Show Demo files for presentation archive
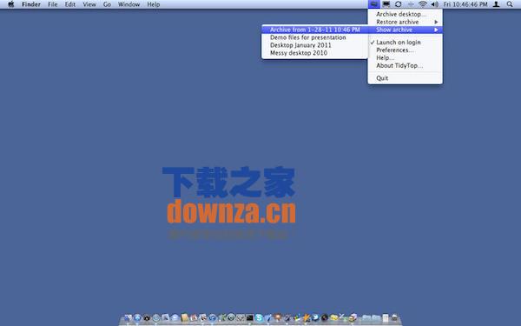The width and height of the screenshot is (521, 326). [314, 37]
